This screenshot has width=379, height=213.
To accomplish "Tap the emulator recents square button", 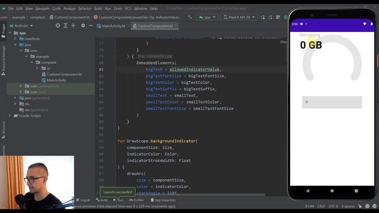I will [x=356, y=191].
